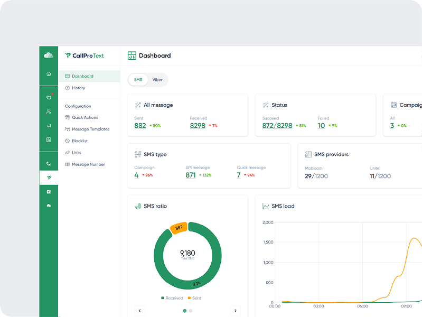The height and width of the screenshot is (317, 422).
Task: Click the CallProText logo
Action: [84, 55]
